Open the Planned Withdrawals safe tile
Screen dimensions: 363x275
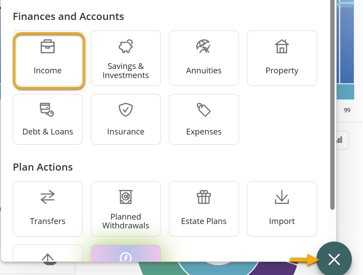click(x=126, y=209)
